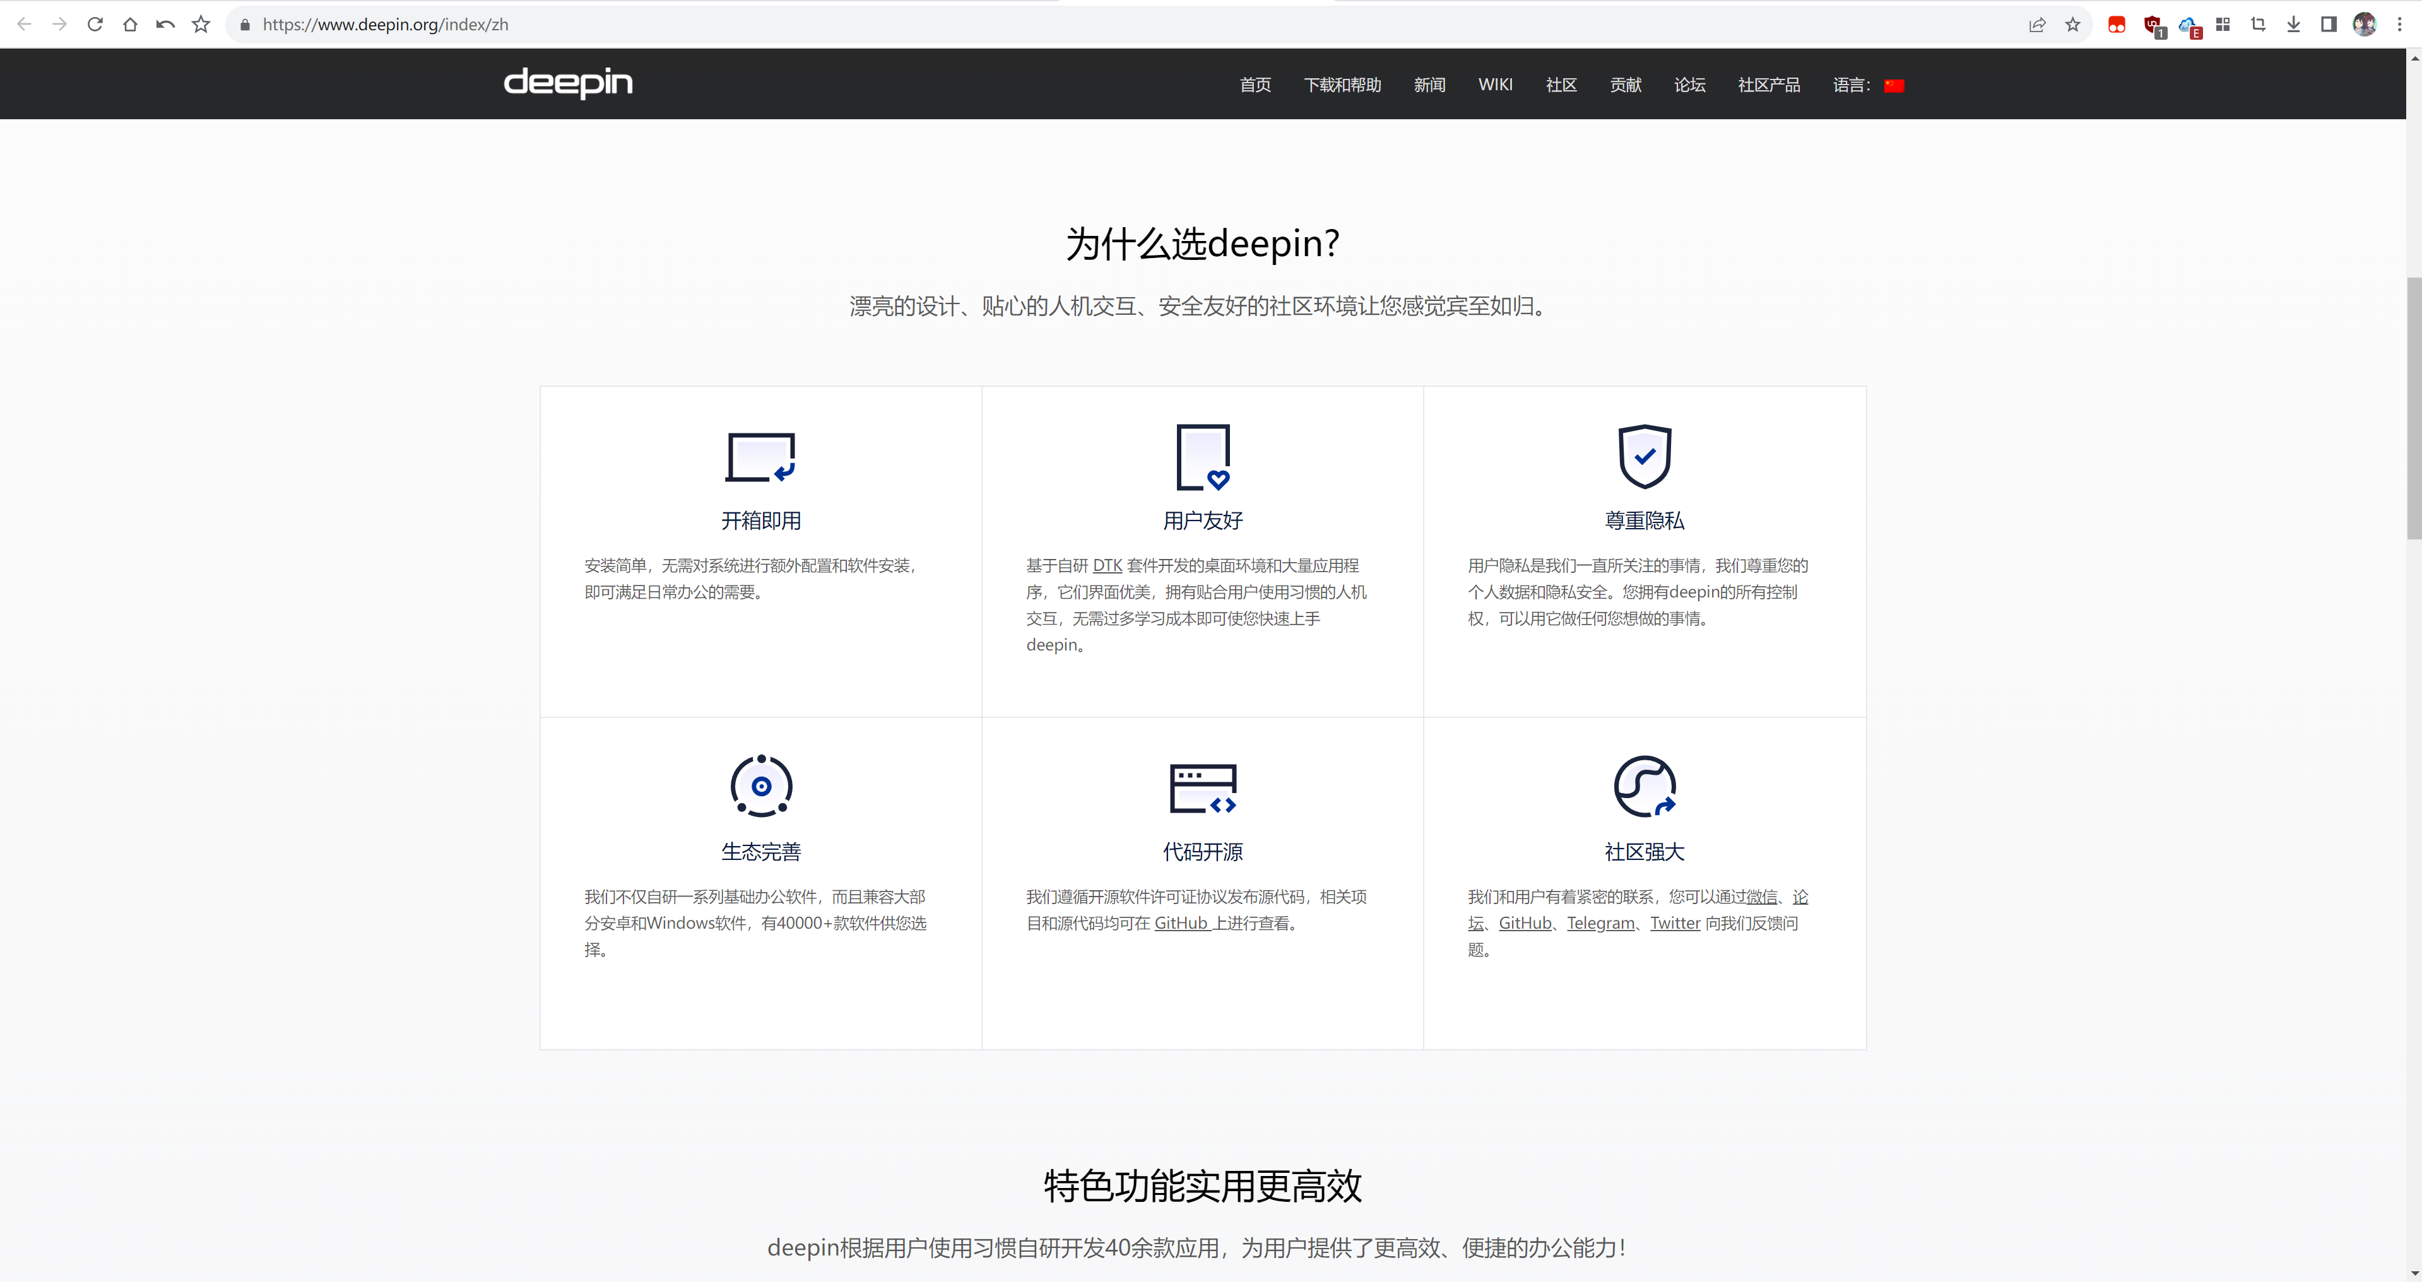Click the code icon above 代码开源

[1202, 787]
